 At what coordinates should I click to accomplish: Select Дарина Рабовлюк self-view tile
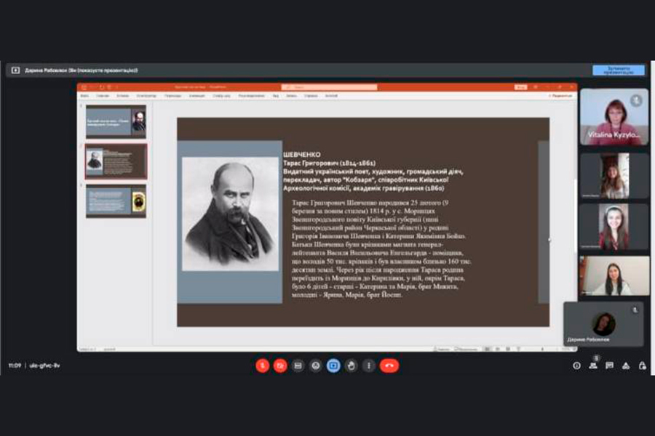[x=603, y=324]
